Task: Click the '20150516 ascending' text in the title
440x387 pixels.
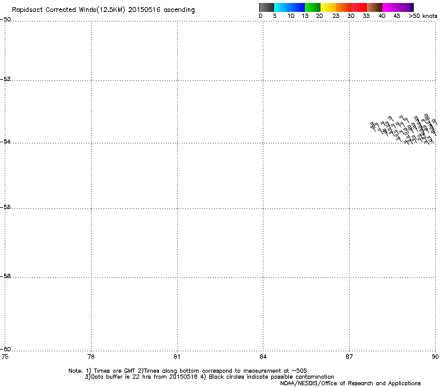Action: point(161,10)
